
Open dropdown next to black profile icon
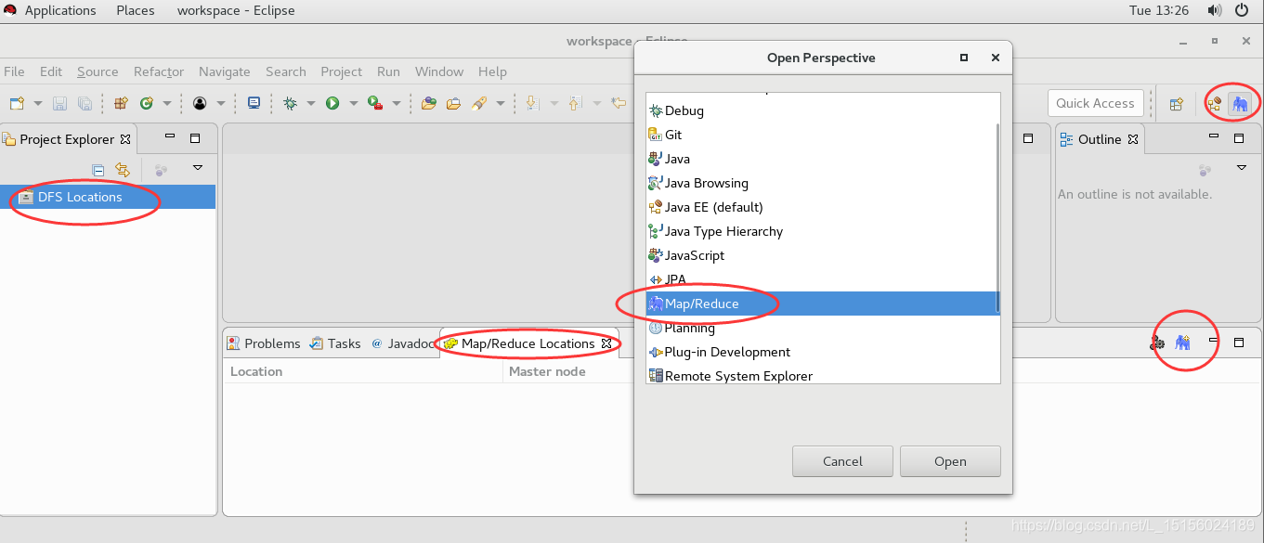coord(221,104)
